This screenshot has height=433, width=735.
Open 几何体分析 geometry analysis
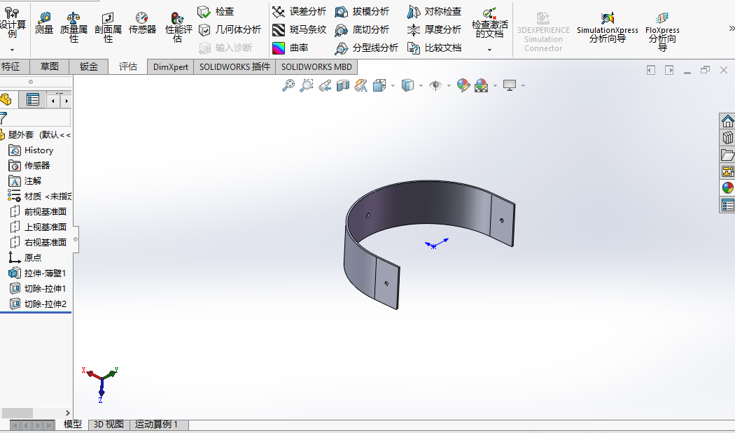click(230, 29)
